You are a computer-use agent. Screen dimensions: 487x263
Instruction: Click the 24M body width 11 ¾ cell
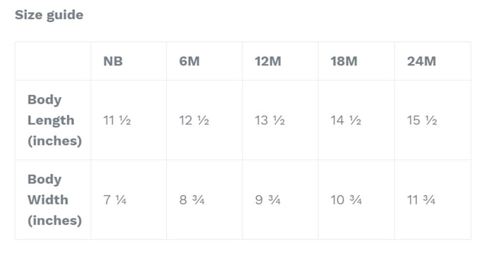(x=421, y=200)
